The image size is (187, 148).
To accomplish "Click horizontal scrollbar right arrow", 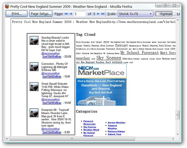I will coord(173,139).
